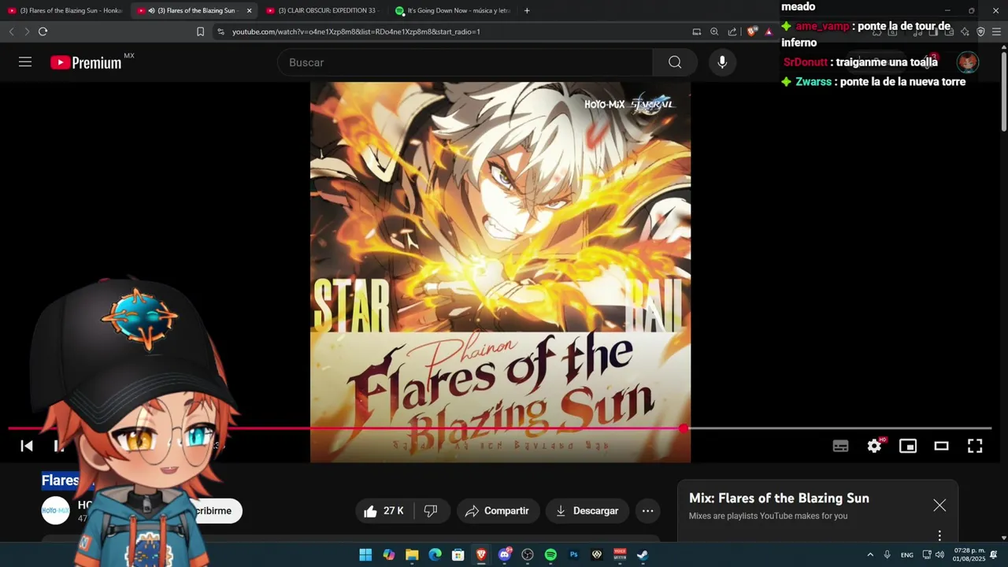Mute the playing tab via speaker icon
Image resolution: width=1008 pixels, height=567 pixels.
pos(151,10)
